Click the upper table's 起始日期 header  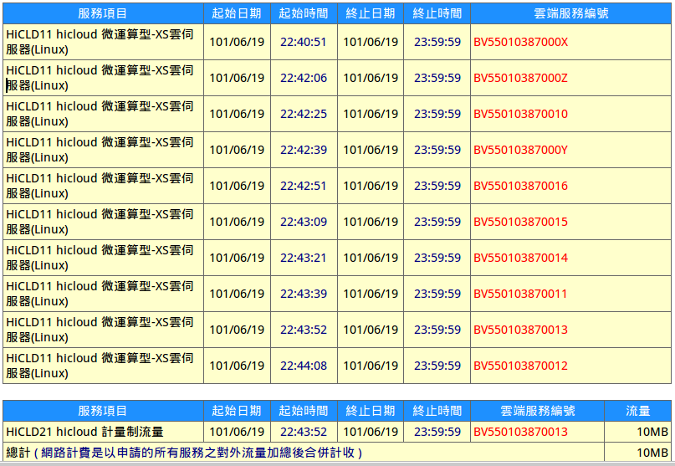click(x=237, y=13)
